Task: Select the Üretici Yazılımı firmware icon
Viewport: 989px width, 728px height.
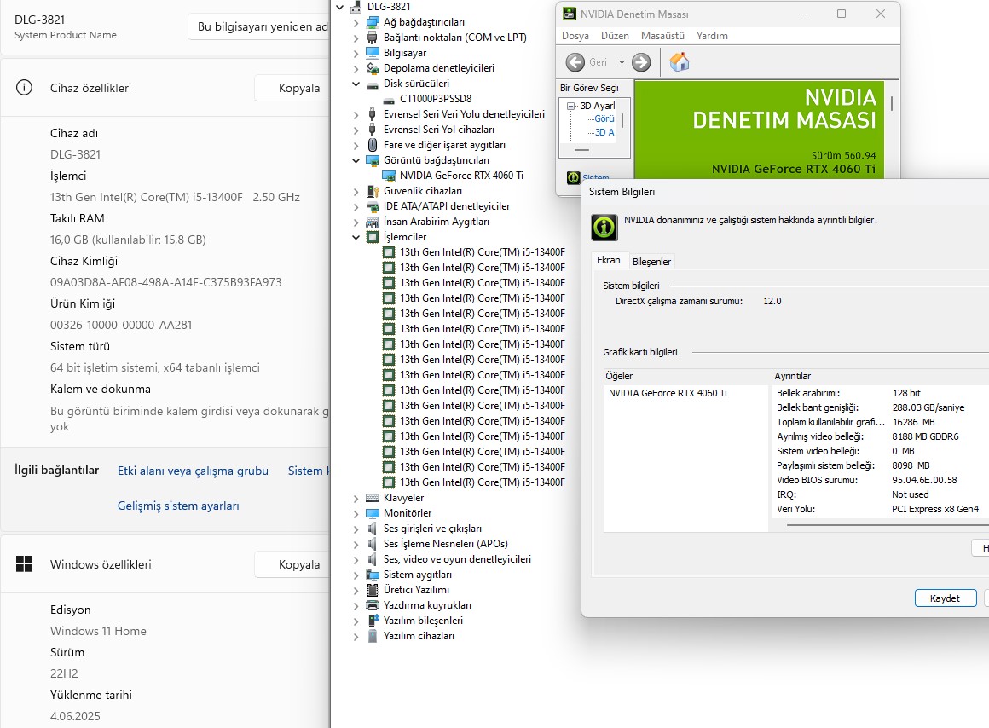Action: tap(373, 590)
